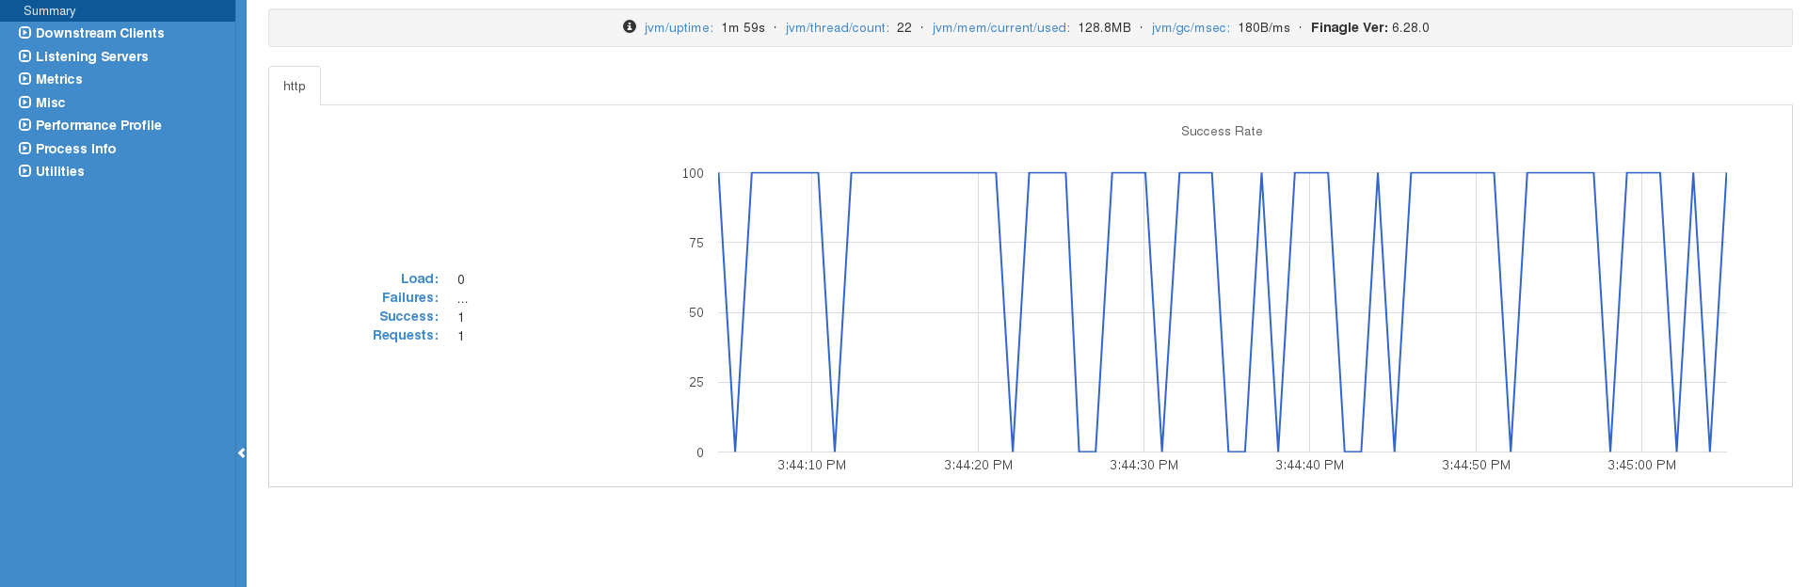This screenshot has width=1807, height=587.
Task: Open Misc section label
Action: coord(51,103)
